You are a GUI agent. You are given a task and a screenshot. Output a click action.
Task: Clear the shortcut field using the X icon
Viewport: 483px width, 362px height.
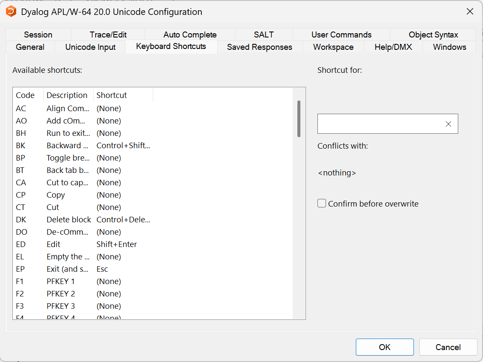(x=448, y=124)
